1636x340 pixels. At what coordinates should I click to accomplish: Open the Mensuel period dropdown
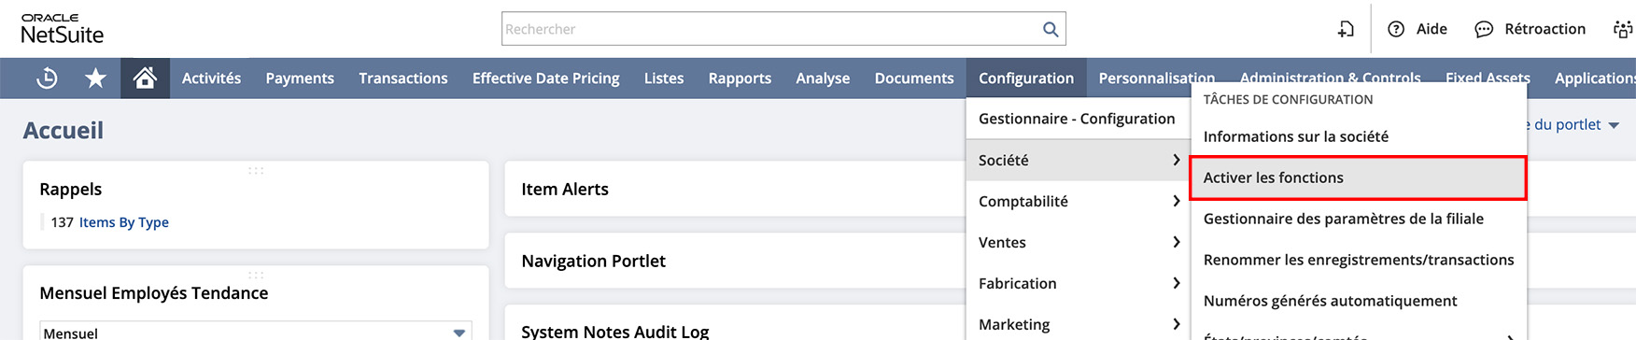(x=256, y=332)
